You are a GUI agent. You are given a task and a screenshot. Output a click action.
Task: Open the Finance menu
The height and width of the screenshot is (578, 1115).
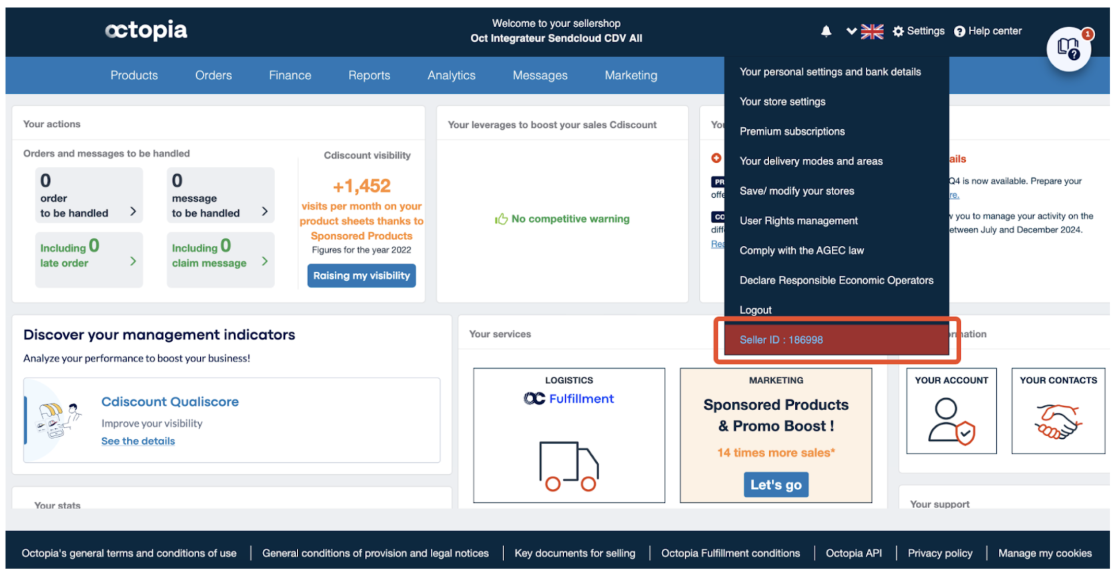pyautogui.click(x=290, y=75)
